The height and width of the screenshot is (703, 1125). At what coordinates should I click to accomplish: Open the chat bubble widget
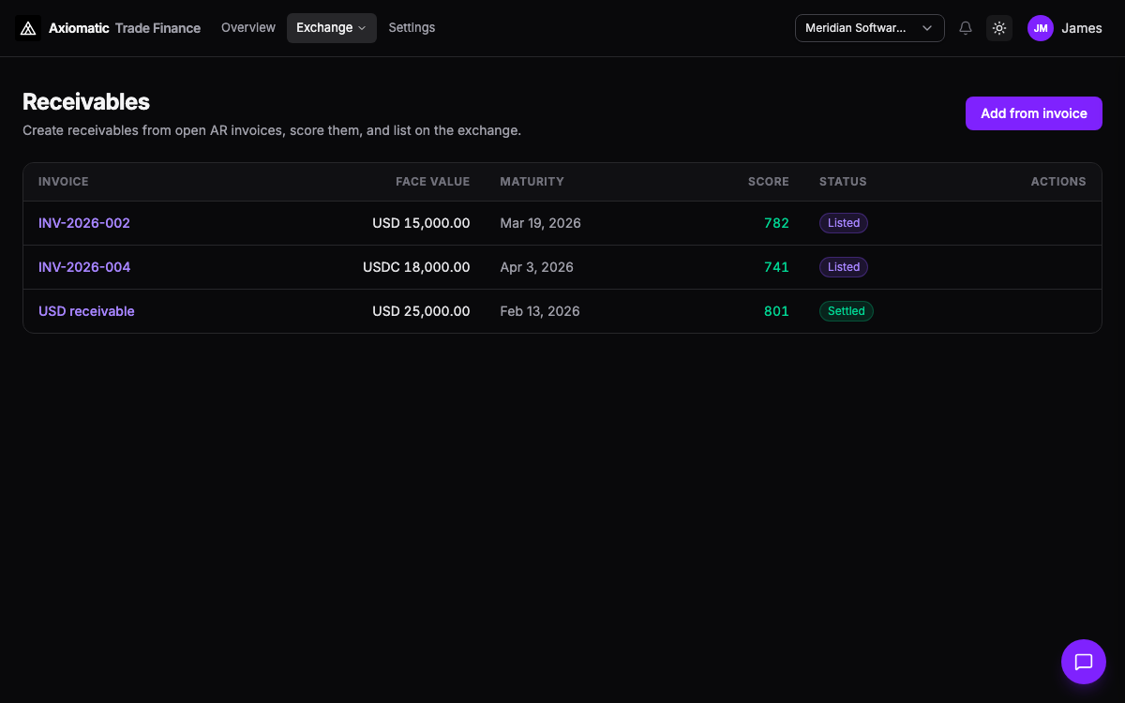[x=1084, y=662]
